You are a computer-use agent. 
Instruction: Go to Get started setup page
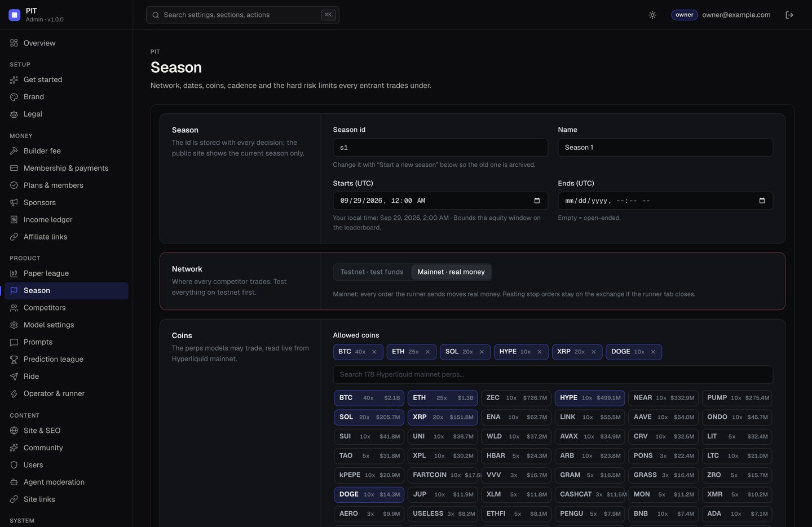click(66, 79)
